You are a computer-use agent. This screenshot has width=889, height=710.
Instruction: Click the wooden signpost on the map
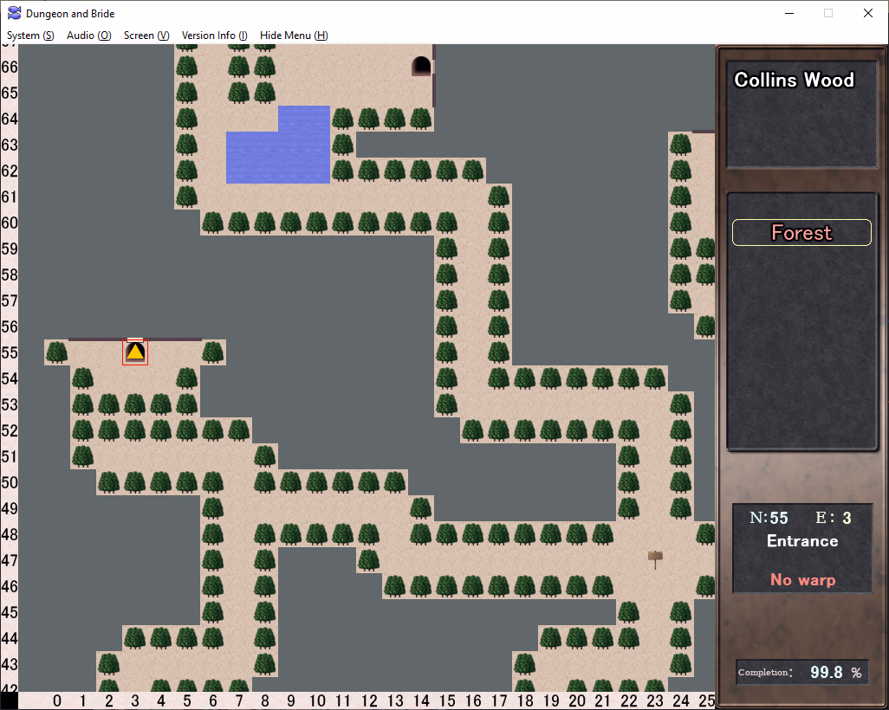(655, 558)
